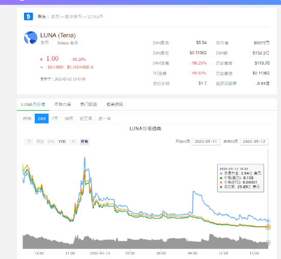Click the 所有 zoom button beside 年
The width and height of the screenshot is (281, 259).
pyautogui.click(x=84, y=142)
